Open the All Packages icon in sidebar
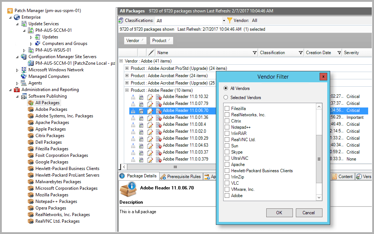 click(x=31, y=102)
